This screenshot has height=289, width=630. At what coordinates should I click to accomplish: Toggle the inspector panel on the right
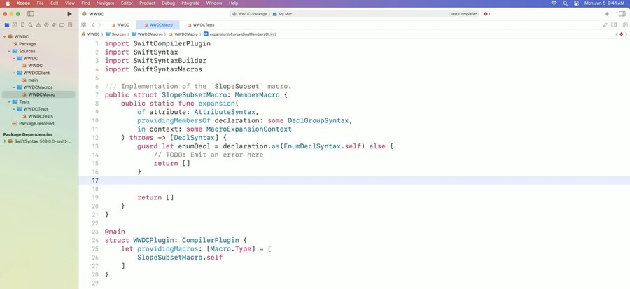[x=622, y=14]
